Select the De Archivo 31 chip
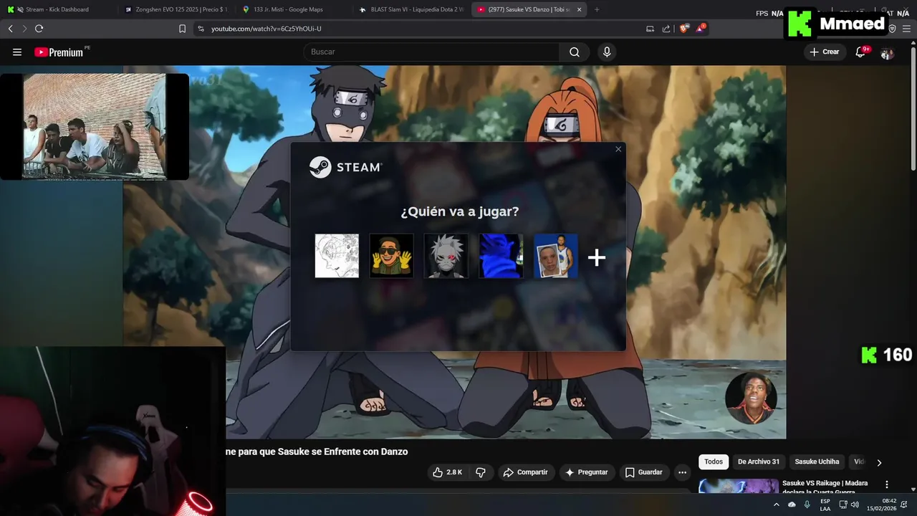 (759, 462)
